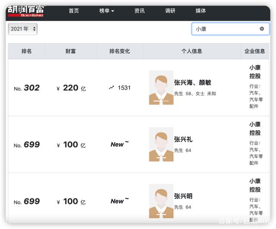276x229 pixels.
Task: Click the New label in 张兴明 row
Action: pos(120,201)
